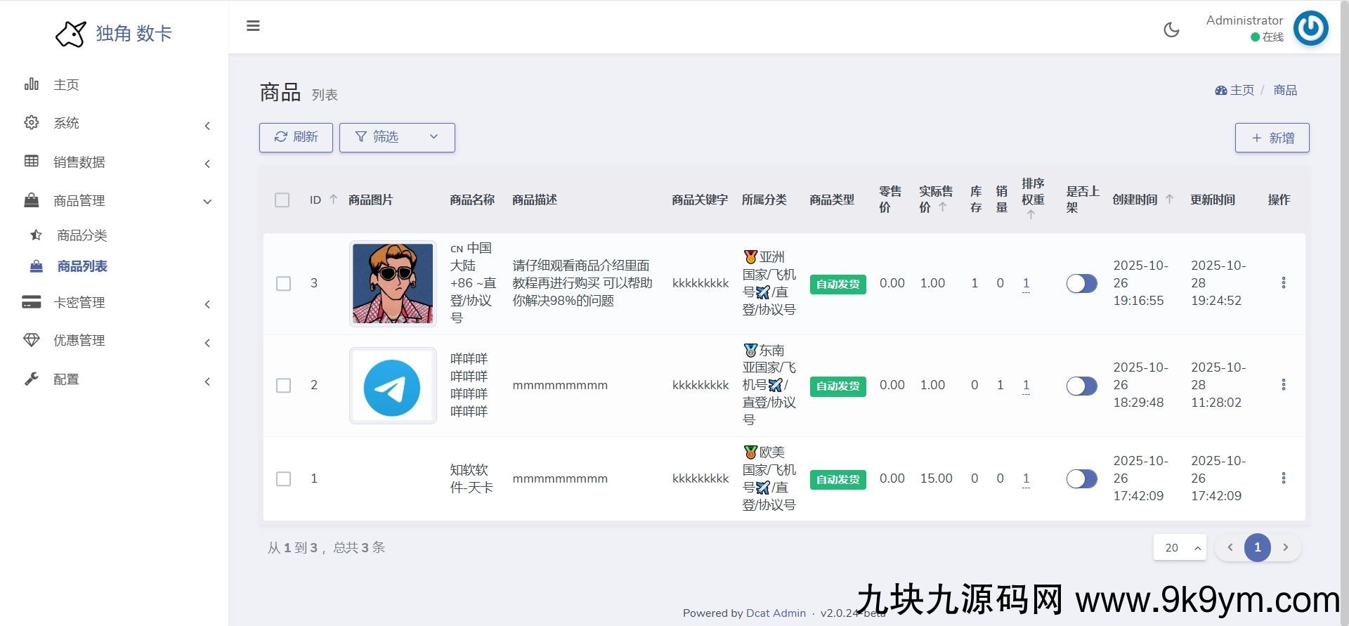Open product 3 cartoon portrait thumbnail
The height and width of the screenshot is (626, 1349).
pyautogui.click(x=393, y=283)
